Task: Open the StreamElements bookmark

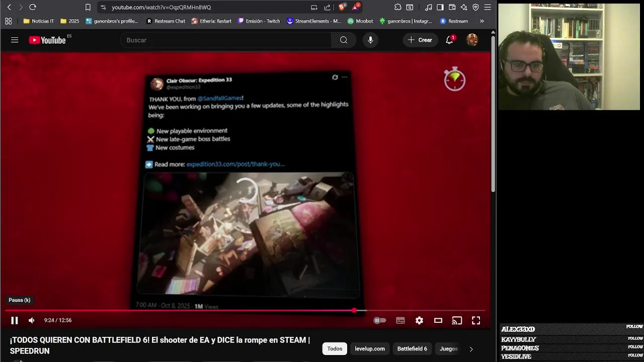Action: click(313, 21)
